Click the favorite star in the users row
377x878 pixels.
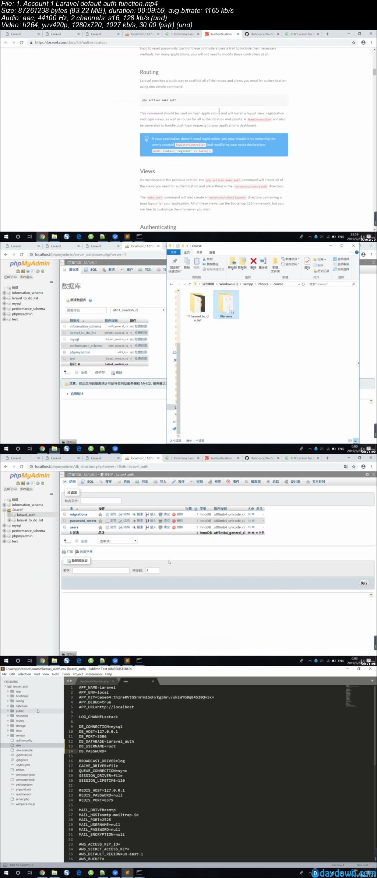pyautogui.click(x=100, y=527)
